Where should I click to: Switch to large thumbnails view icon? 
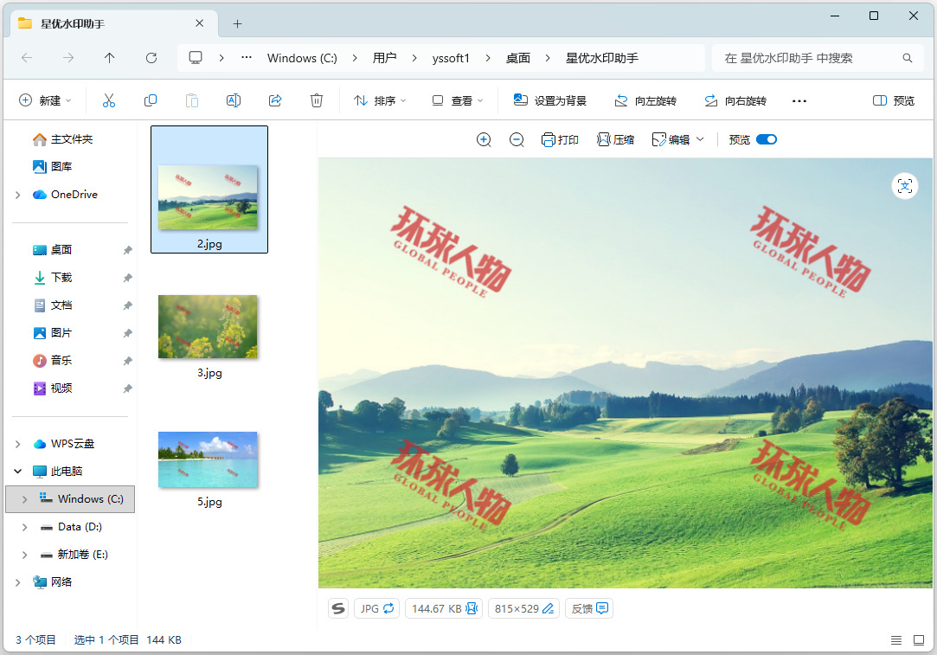(919, 640)
